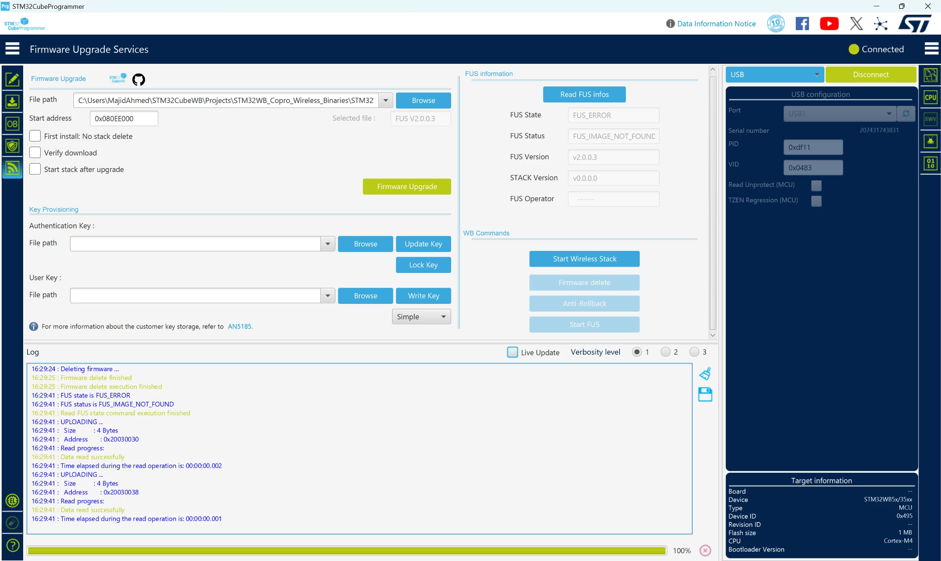Open the USB1 port dropdown
This screenshot has width=941, height=561.
tap(840, 113)
